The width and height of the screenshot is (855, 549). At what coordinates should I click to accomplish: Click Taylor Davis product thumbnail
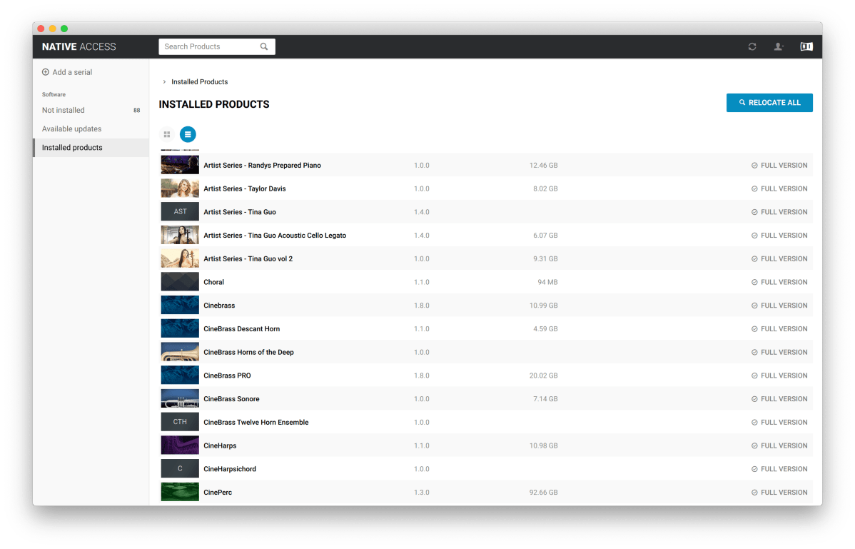[180, 188]
